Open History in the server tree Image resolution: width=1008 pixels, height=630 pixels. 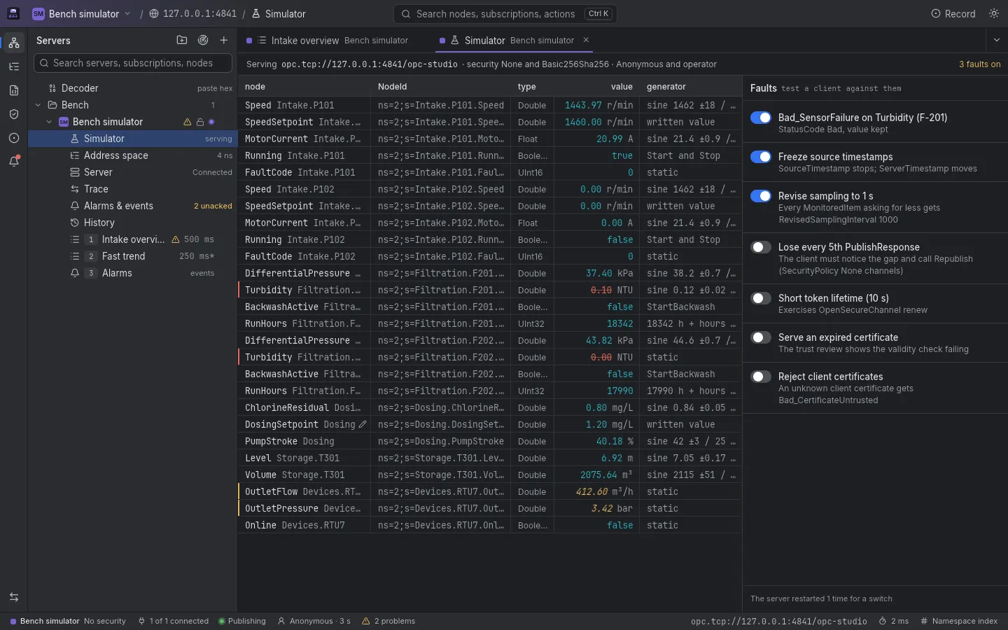click(x=133, y=223)
